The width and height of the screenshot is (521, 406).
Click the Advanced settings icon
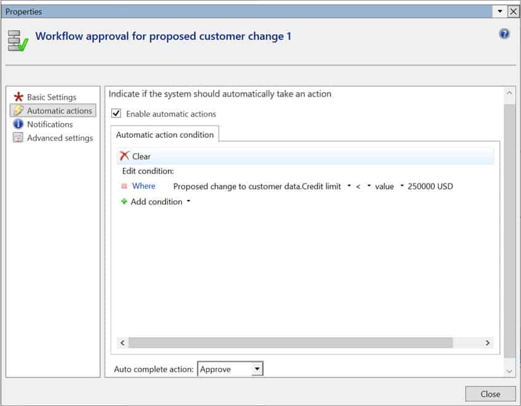(x=18, y=138)
